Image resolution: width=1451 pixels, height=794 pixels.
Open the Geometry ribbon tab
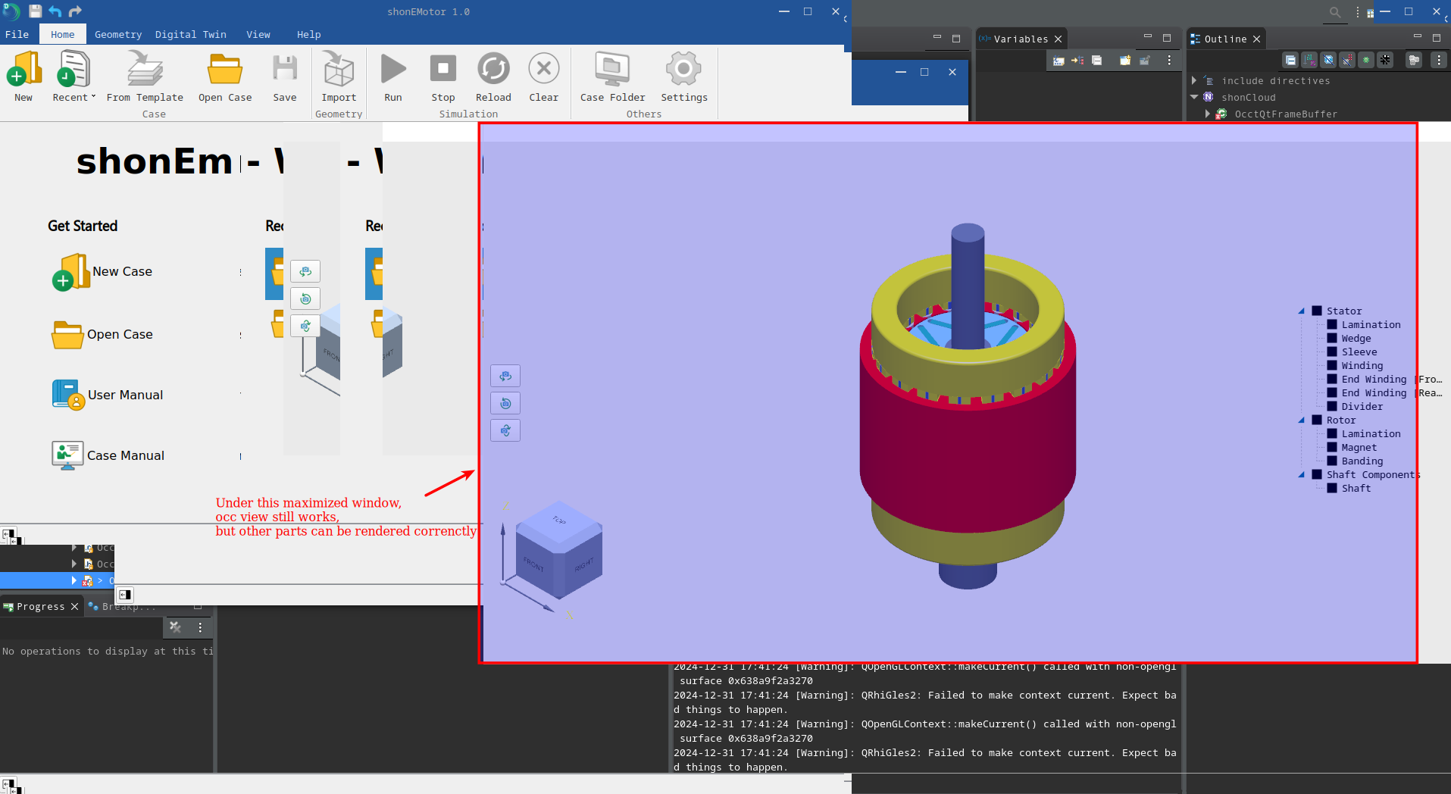click(x=117, y=34)
